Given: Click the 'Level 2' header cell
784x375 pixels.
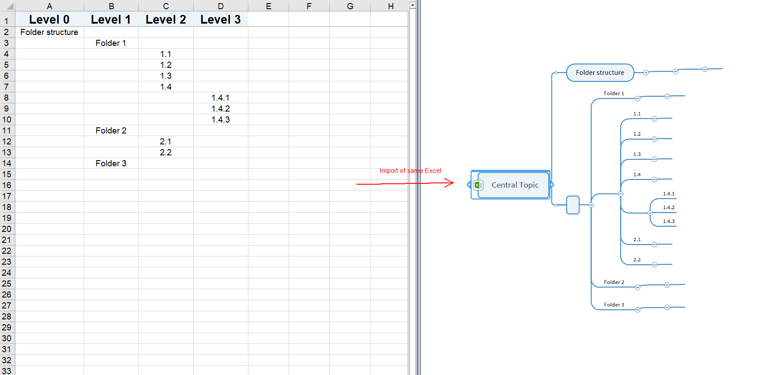Looking at the screenshot, I should click(166, 19).
